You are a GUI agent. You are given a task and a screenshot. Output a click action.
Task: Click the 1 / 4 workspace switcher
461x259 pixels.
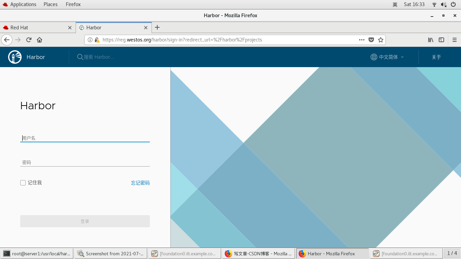(452, 253)
